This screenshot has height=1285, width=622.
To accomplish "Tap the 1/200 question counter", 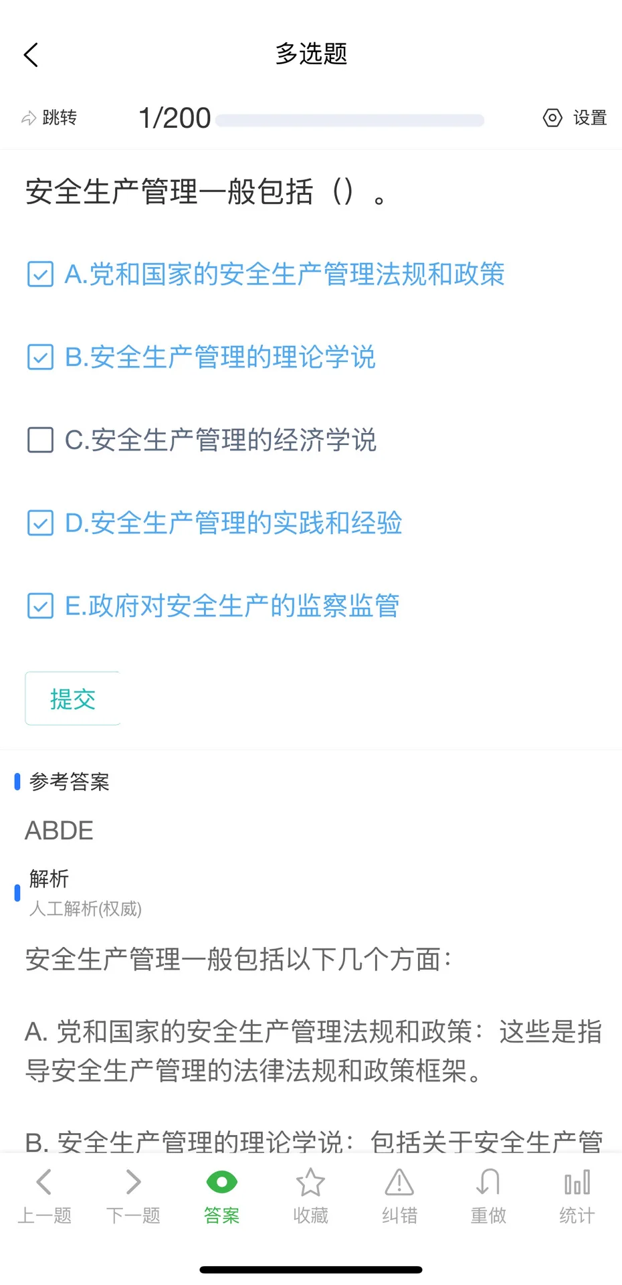I will [175, 118].
